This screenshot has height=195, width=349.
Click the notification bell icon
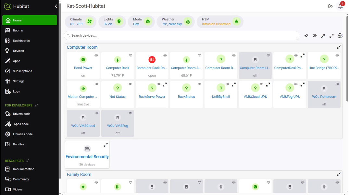[340, 6]
